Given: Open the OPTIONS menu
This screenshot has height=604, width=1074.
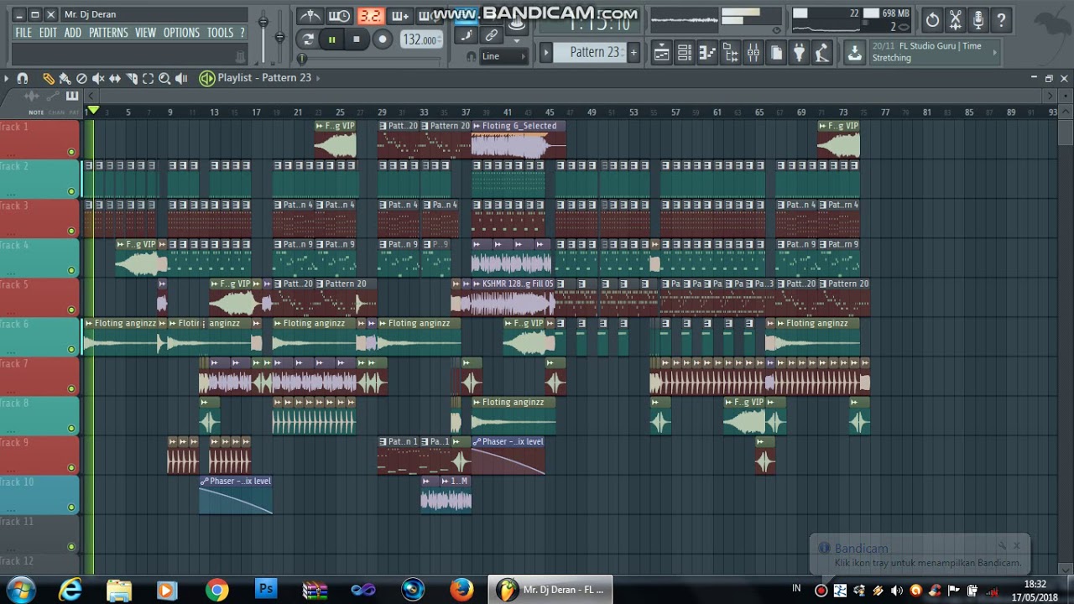Looking at the screenshot, I should coord(181,33).
